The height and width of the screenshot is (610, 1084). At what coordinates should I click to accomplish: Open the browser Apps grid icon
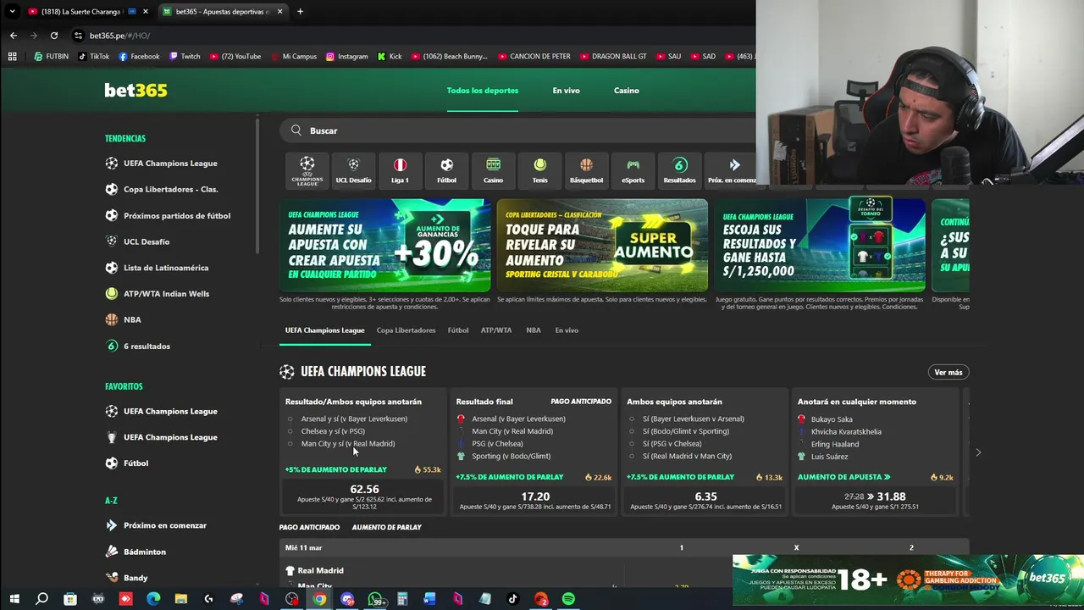(x=12, y=57)
